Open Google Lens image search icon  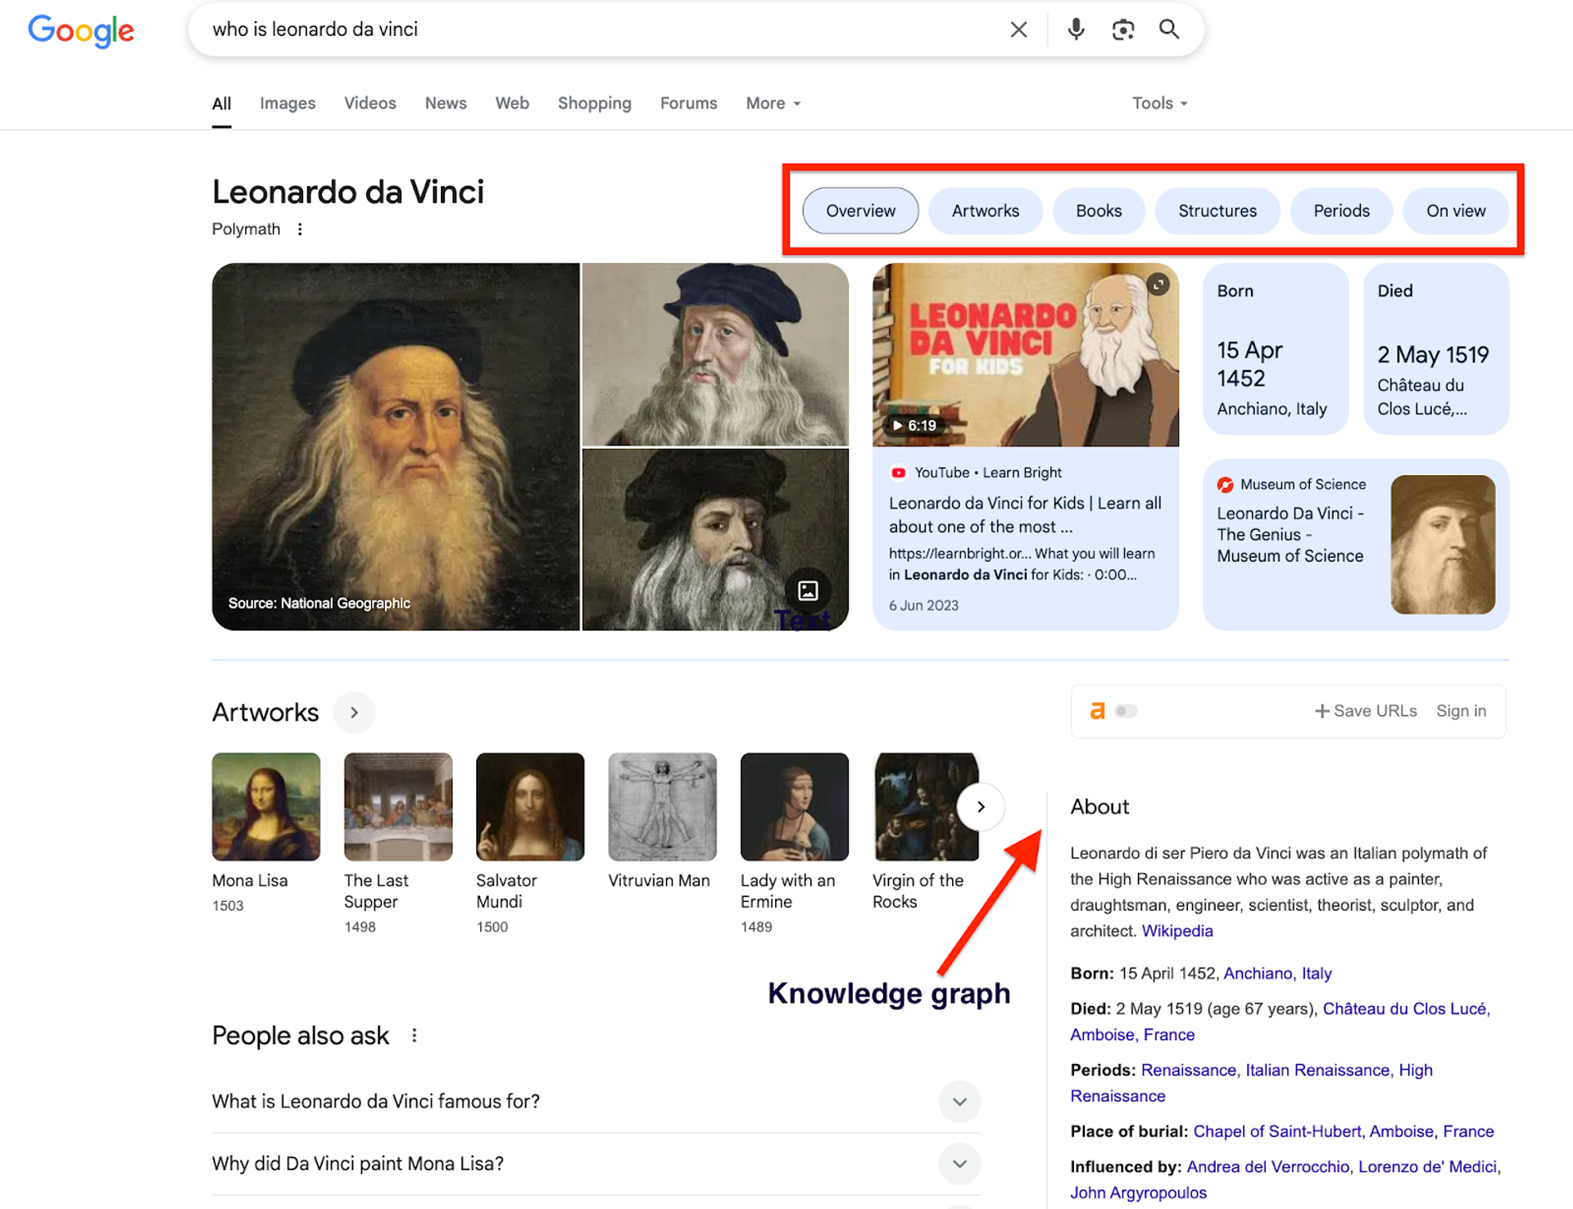(1122, 29)
